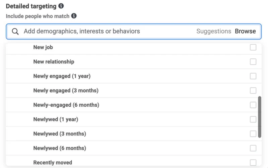The height and width of the screenshot is (168, 268).
Task: Switch to Suggestions
Action: click(214, 31)
